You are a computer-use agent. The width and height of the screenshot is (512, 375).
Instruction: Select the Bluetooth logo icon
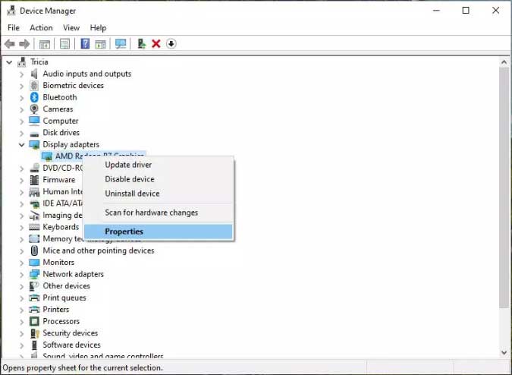coord(34,97)
